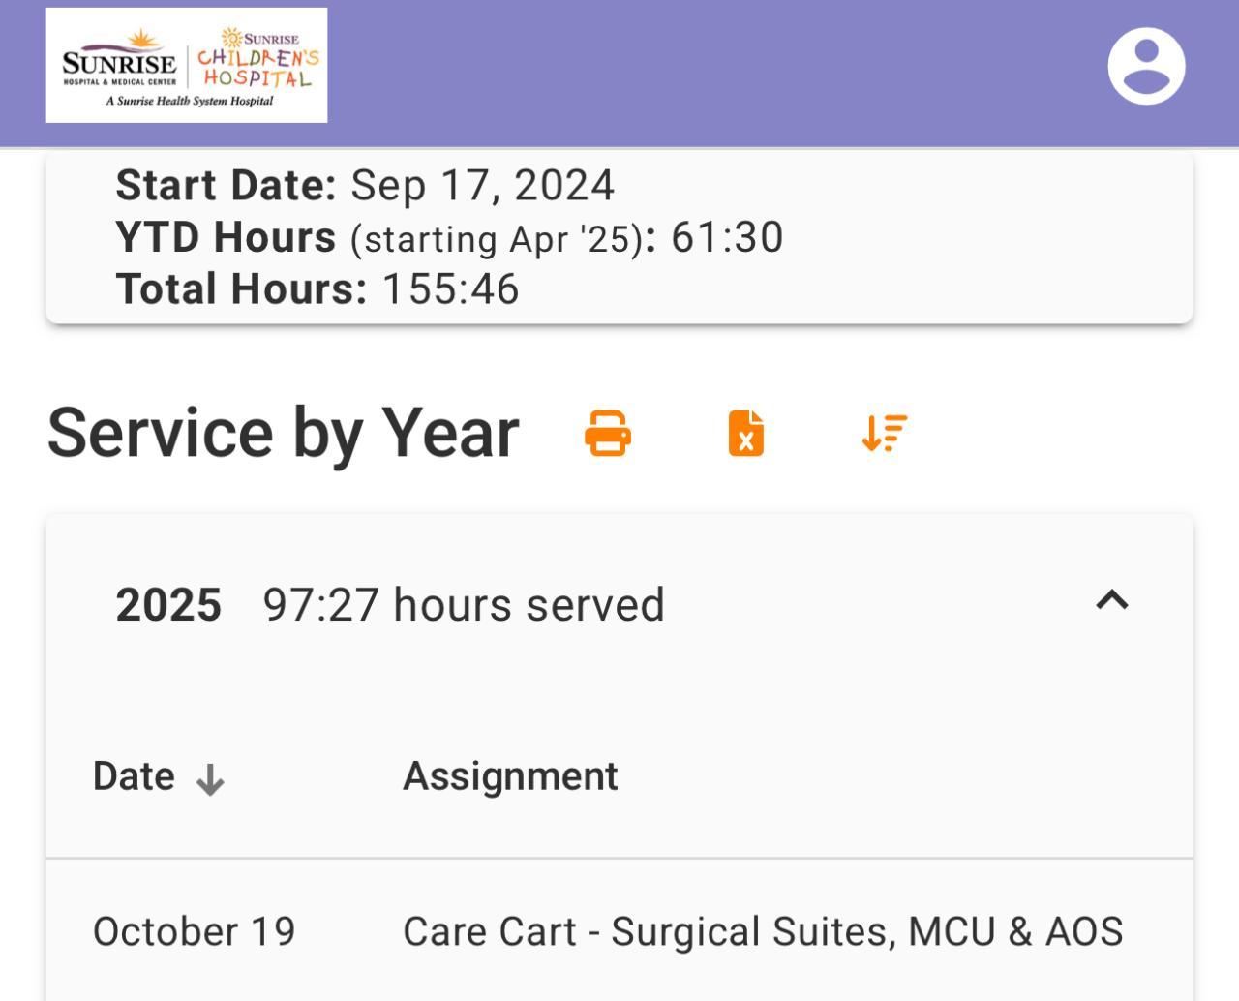Select the October 19 date entry

tap(194, 931)
